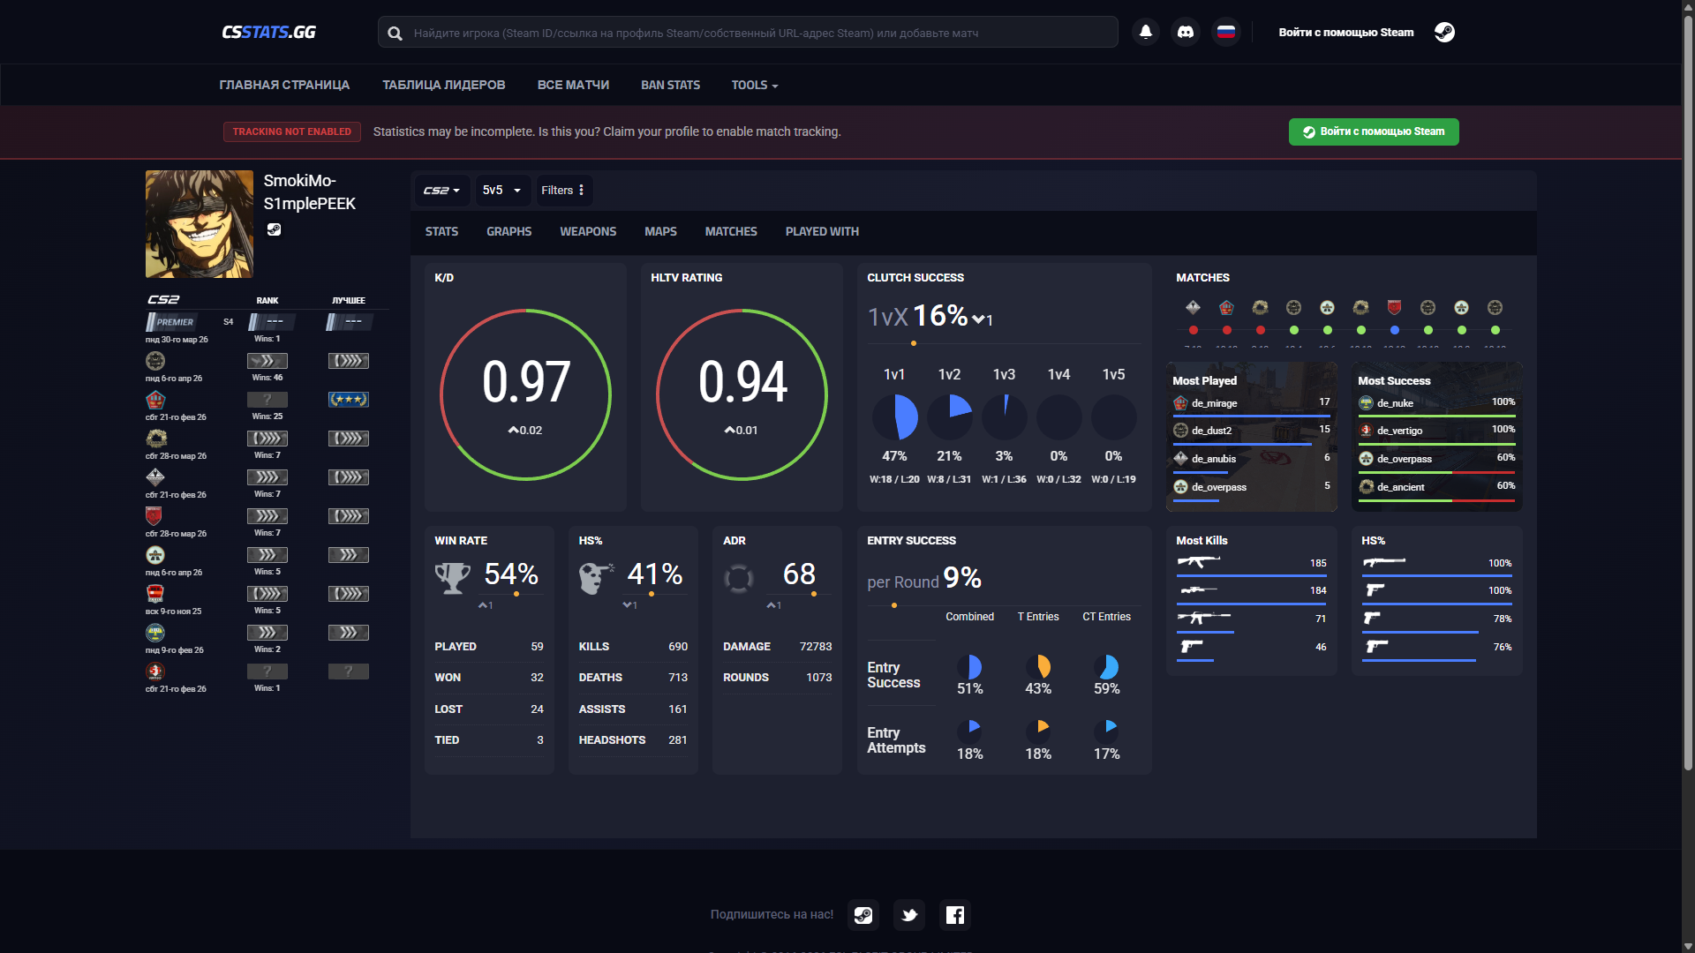
Task: Open Steam profile icon under the username
Action: pyautogui.click(x=274, y=229)
